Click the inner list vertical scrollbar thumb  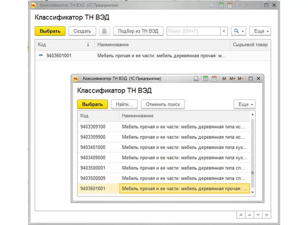coord(253,173)
